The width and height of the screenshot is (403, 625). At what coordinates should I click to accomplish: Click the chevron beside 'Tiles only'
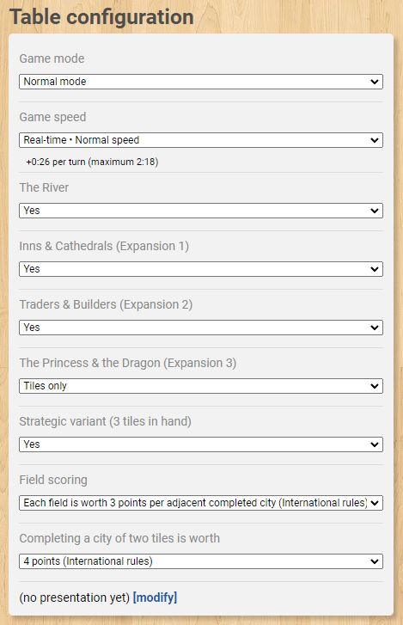point(375,386)
